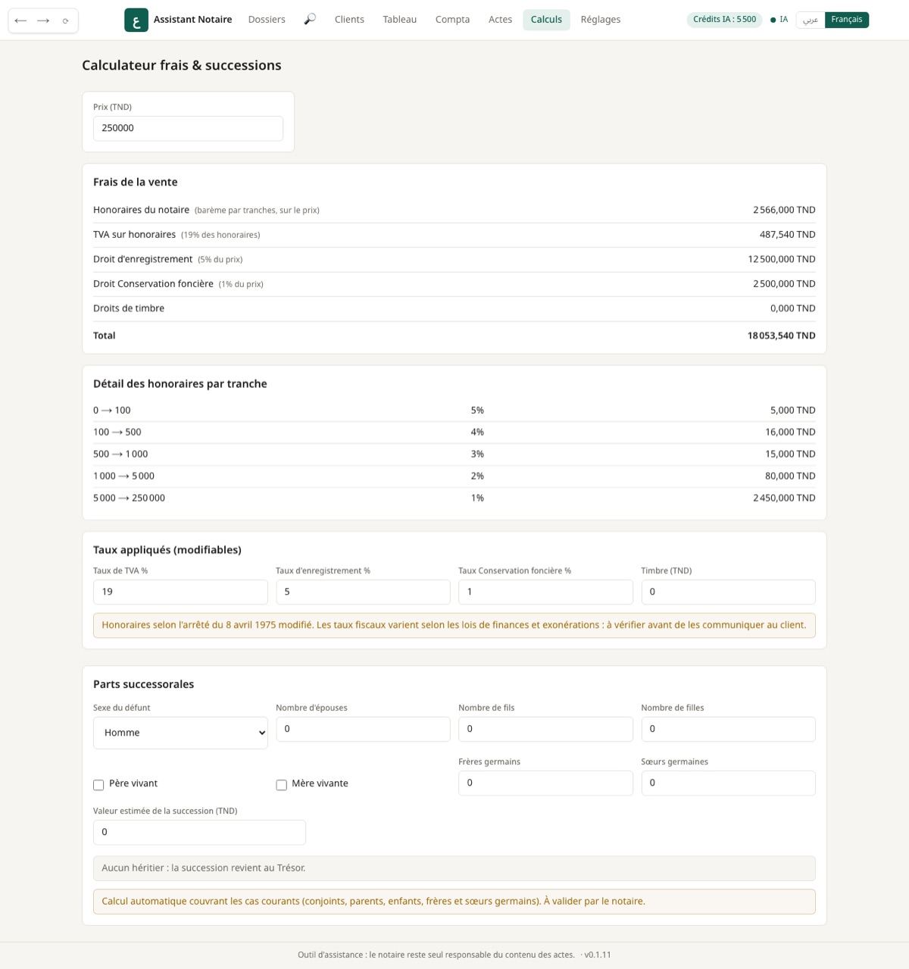The height and width of the screenshot is (969, 909).
Task: Click the Droit Conservation foncière value 2 500,000 TND
Action: tap(784, 284)
